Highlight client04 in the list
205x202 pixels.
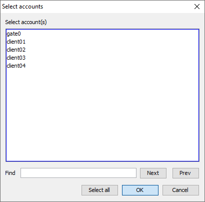tap(16, 66)
